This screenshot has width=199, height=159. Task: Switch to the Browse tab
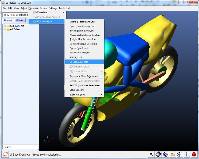click(8, 20)
